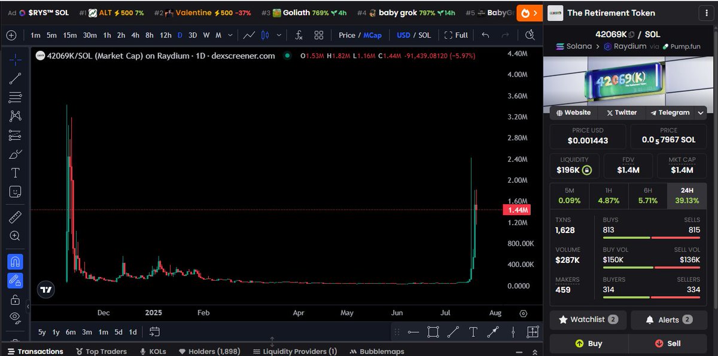Pick horizontal line from favorites drawing bar
Screen dimensions: 718x356
click(413, 332)
